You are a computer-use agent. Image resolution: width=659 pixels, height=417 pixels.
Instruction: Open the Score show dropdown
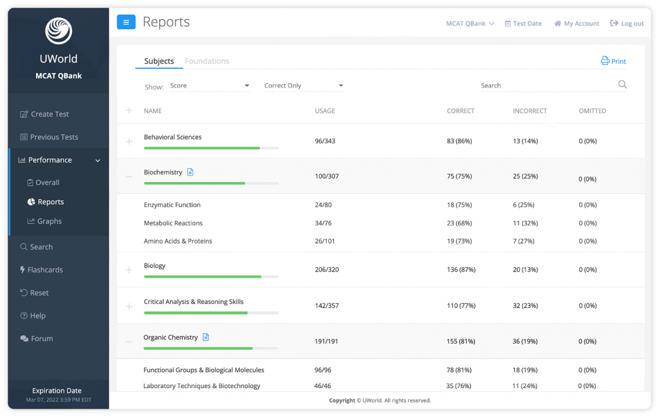[x=210, y=85]
